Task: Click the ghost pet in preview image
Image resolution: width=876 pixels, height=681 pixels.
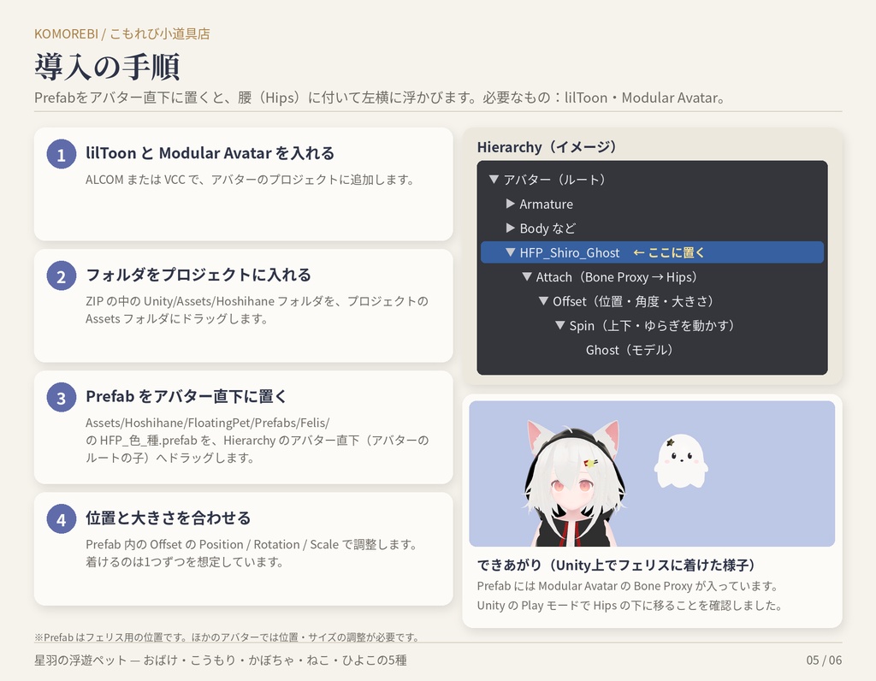Action: pyautogui.click(x=680, y=461)
